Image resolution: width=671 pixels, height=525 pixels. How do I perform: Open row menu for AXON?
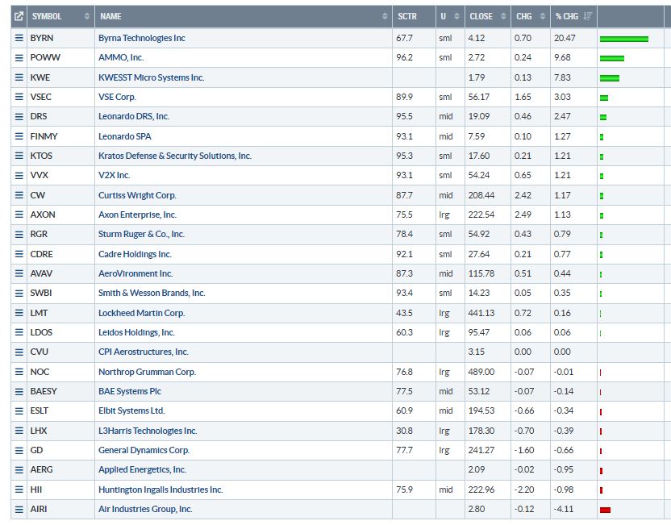tap(19, 215)
